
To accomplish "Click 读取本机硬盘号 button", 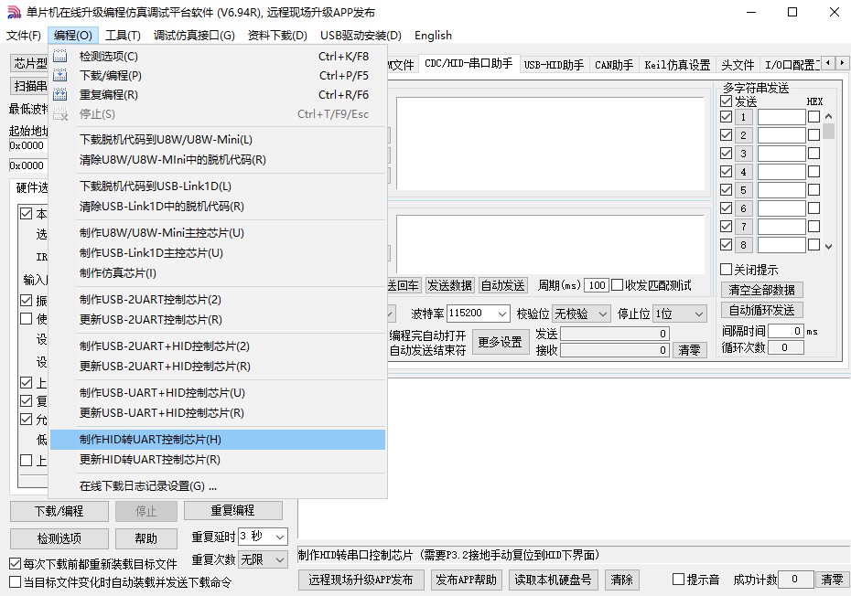I will [x=553, y=580].
